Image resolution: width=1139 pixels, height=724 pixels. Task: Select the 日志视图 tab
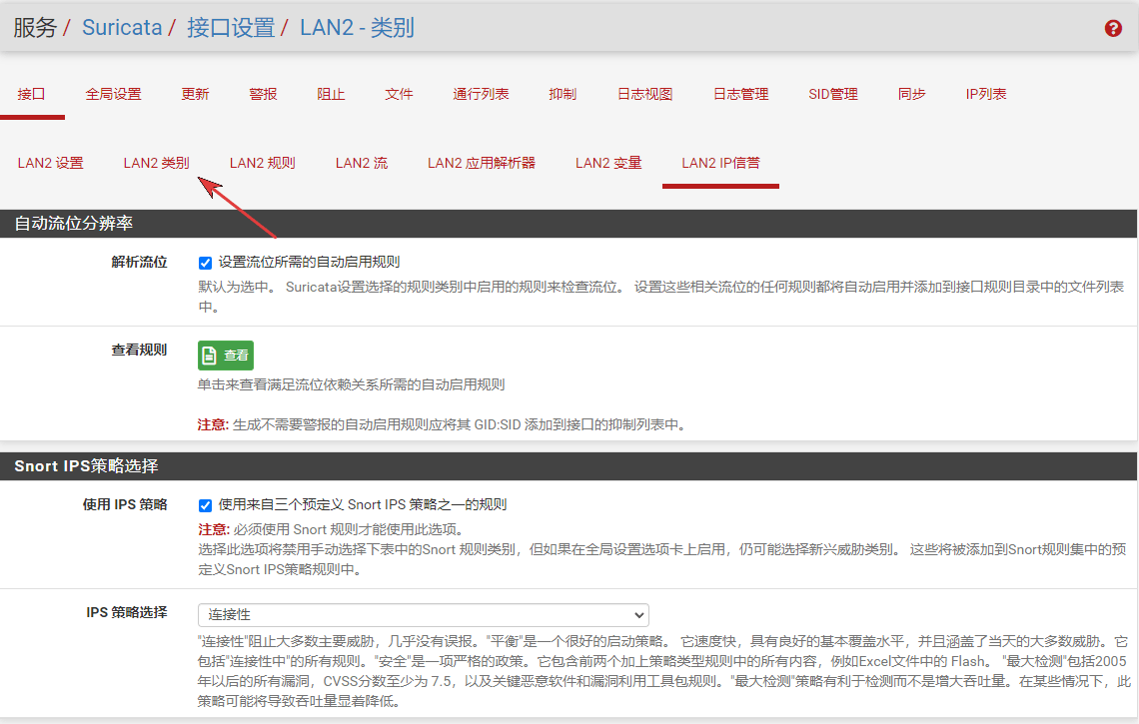pyautogui.click(x=644, y=94)
